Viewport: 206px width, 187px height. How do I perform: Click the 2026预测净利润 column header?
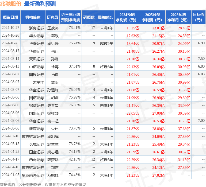(x=178, y=17)
